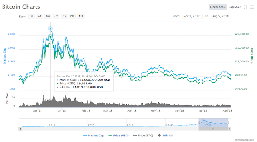This screenshot has width=257, height=142.
Task: Set zoom to 3m
Action: 56,16
